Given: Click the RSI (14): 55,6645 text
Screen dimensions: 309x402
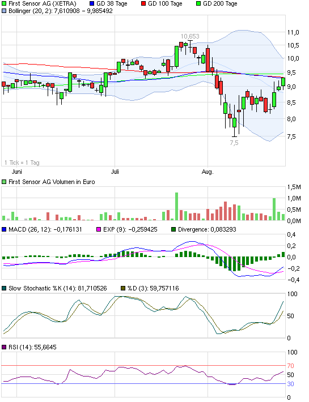Looking at the screenshot, I should pyautogui.click(x=32, y=348).
